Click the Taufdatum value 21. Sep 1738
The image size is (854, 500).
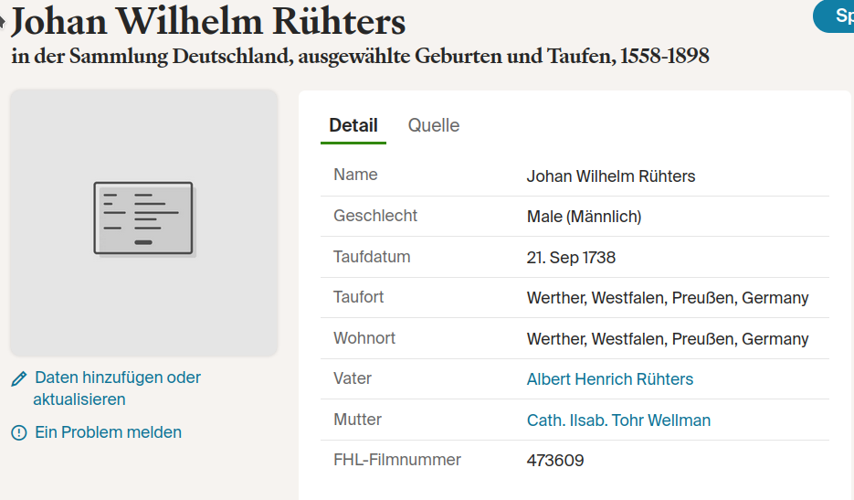[x=571, y=258]
